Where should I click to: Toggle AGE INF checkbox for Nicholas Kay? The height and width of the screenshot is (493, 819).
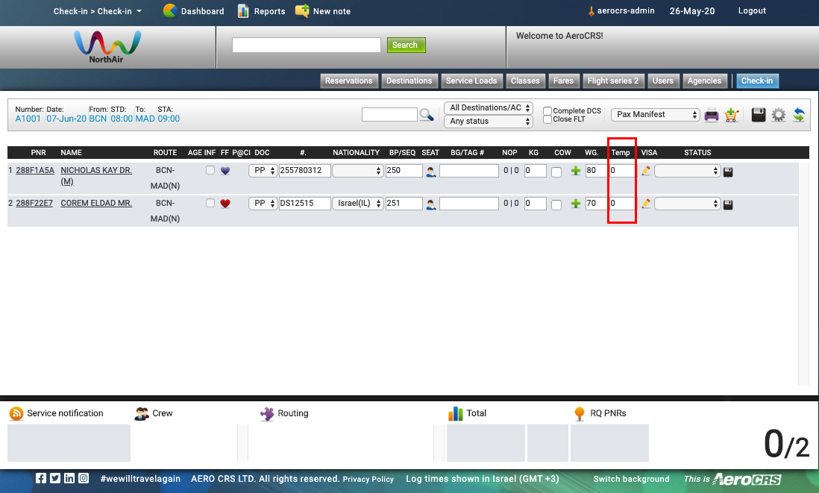click(x=210, y=170)
